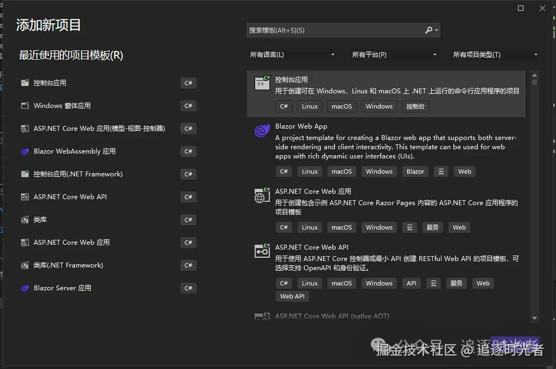This screenshot has width=556, height=369.
Task: Choose recent template 类库(.NET Framework)
Action: [x=109, y=265]
